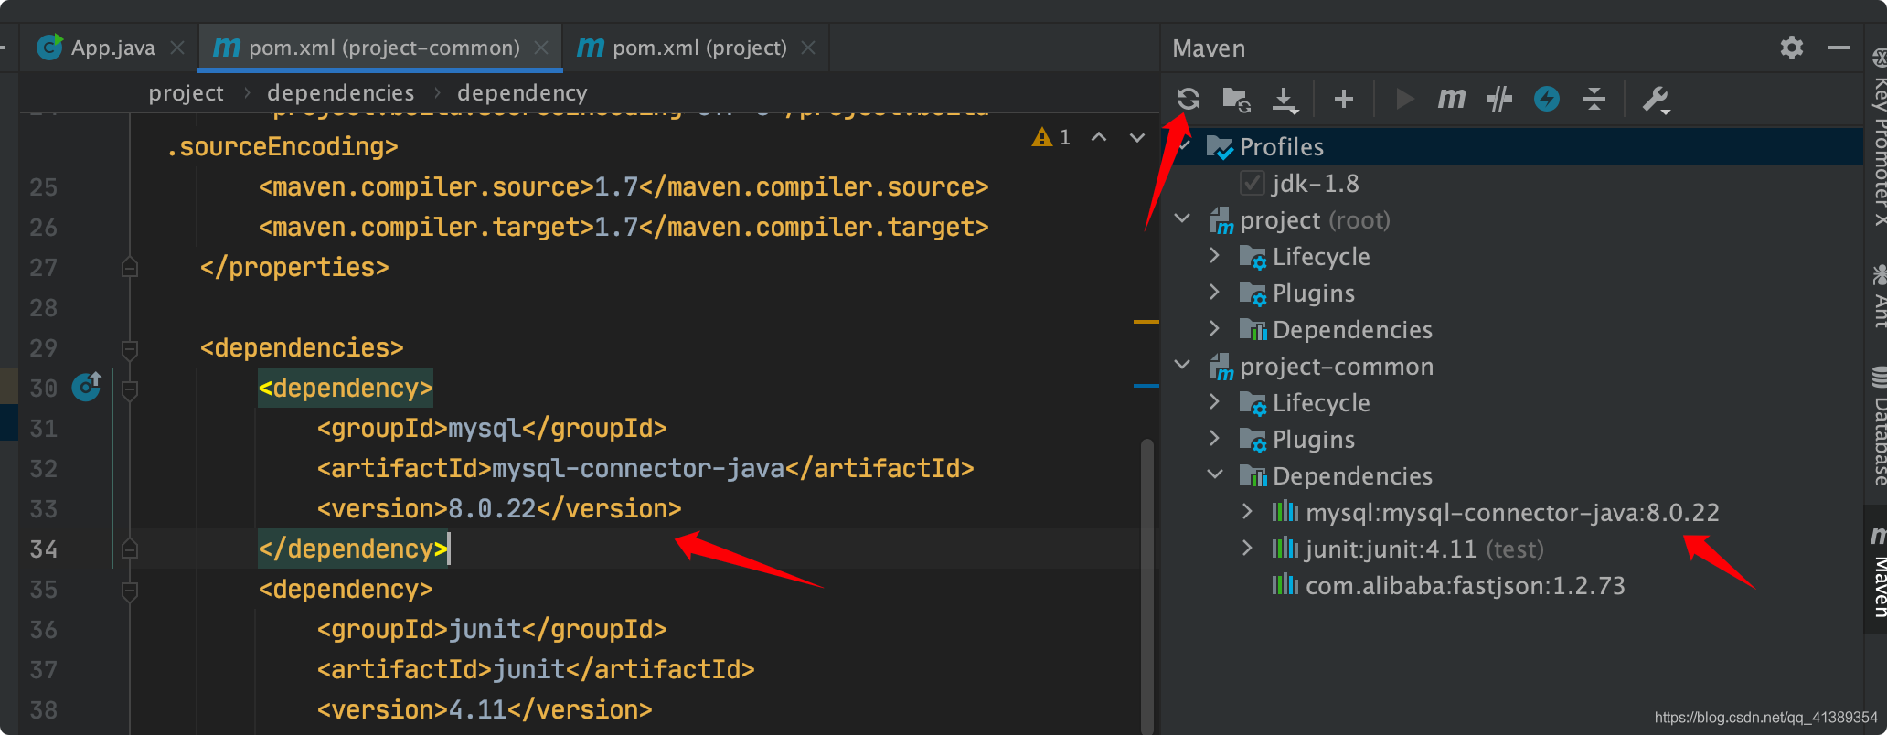1887x735 pixels.
Task: Run Maven build play icon
Action: click(x=1405, y=99)
